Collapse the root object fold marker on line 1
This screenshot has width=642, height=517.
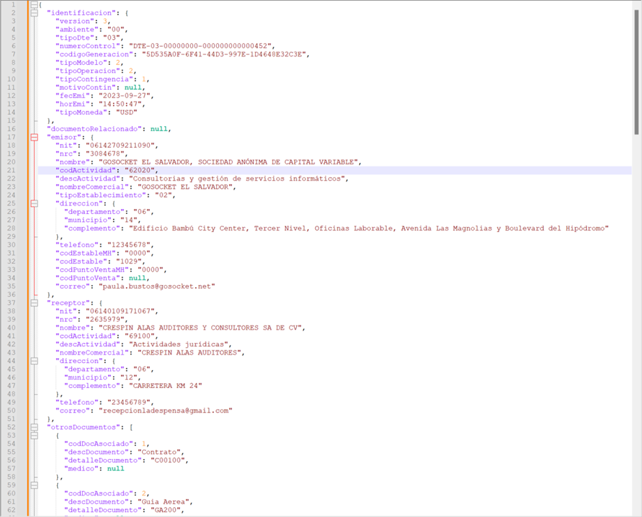tap(34, 4)
